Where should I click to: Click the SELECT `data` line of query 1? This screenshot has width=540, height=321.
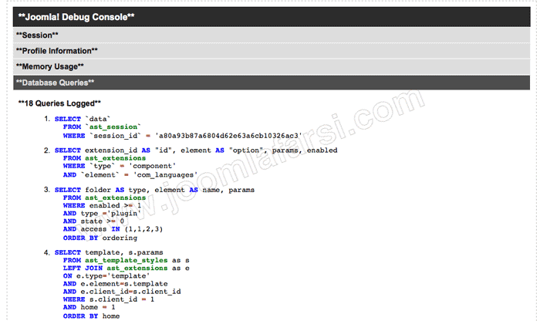[x=83, y=119]
